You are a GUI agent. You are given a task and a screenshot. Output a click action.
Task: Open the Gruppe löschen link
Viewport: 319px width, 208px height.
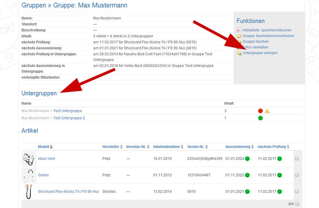[255, 42]
